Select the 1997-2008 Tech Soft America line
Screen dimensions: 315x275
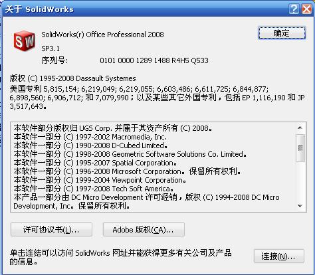93,189
